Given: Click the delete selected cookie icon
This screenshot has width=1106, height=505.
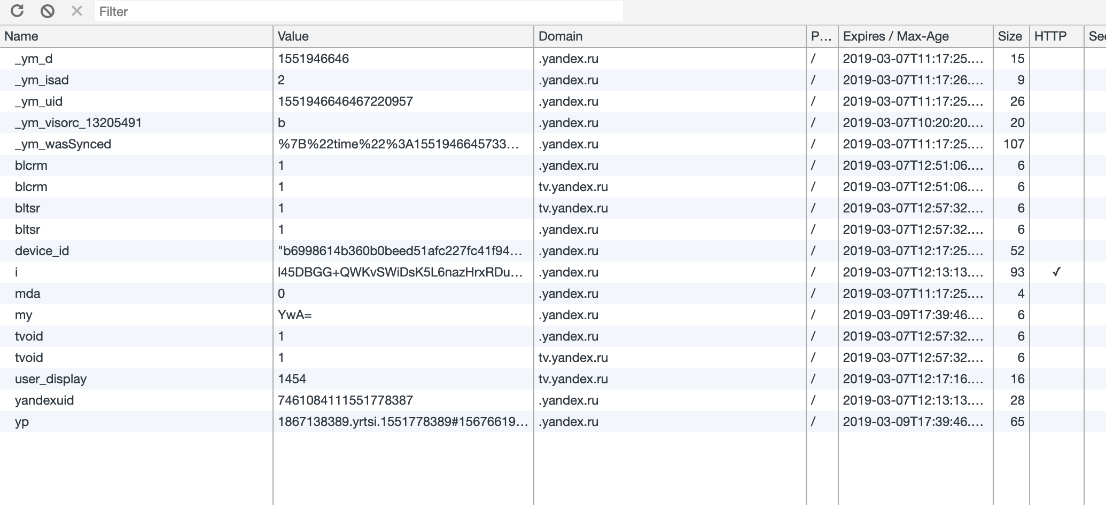Looking at the screenshot, I should (76, 11).
